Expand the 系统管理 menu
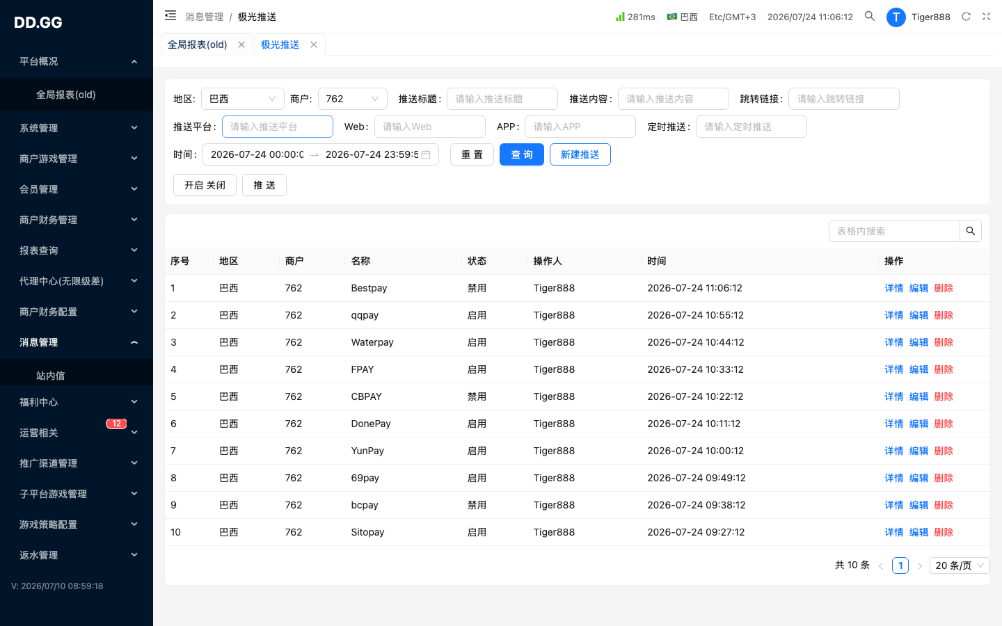The image size is (1002, 626). pos(77,128)
